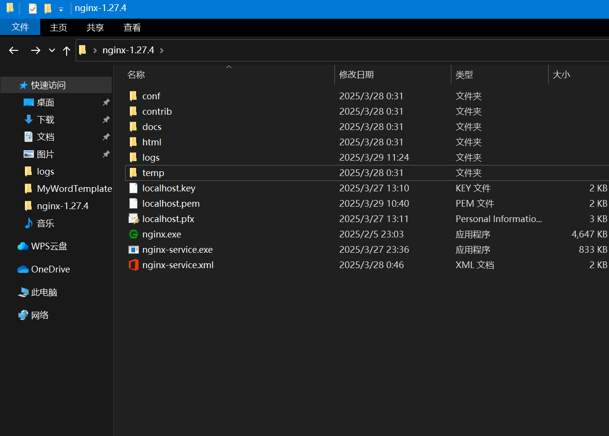This screenshot has height=436, width=609.
Task: Click the 此电脑 computer icon
Action: [23, 292]
